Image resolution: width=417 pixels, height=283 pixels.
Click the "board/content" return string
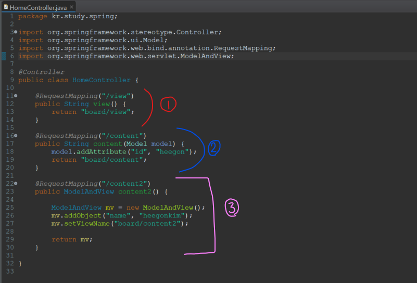(x=112, y=160)
